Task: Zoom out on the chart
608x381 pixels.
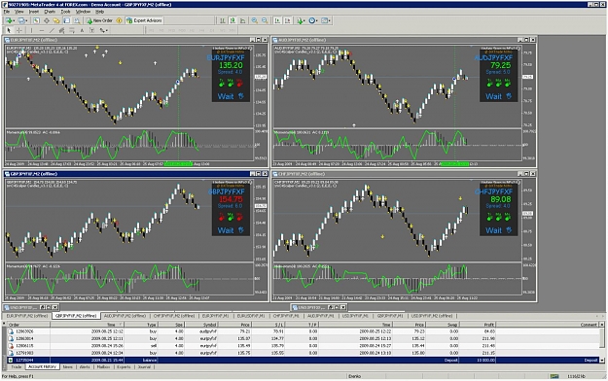Action: [265, 20]
